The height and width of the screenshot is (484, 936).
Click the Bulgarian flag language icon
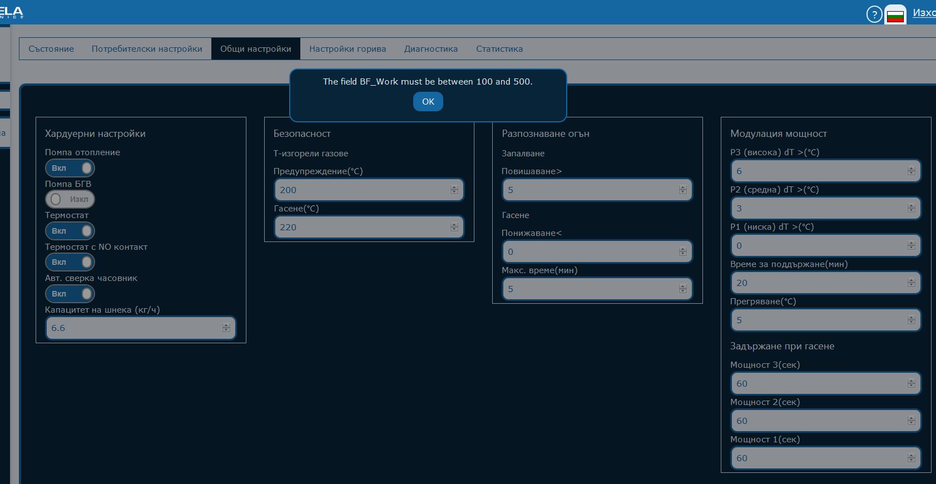895,15
